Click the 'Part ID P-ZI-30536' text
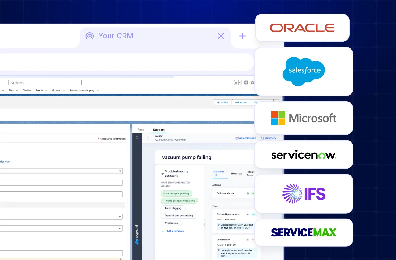Screen dimensions: 396x260 pos(226,219)
